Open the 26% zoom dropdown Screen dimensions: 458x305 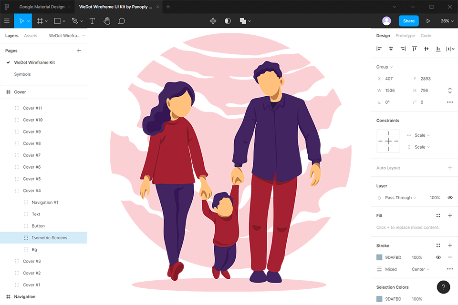pyautogui.click(x=447, y=21)
